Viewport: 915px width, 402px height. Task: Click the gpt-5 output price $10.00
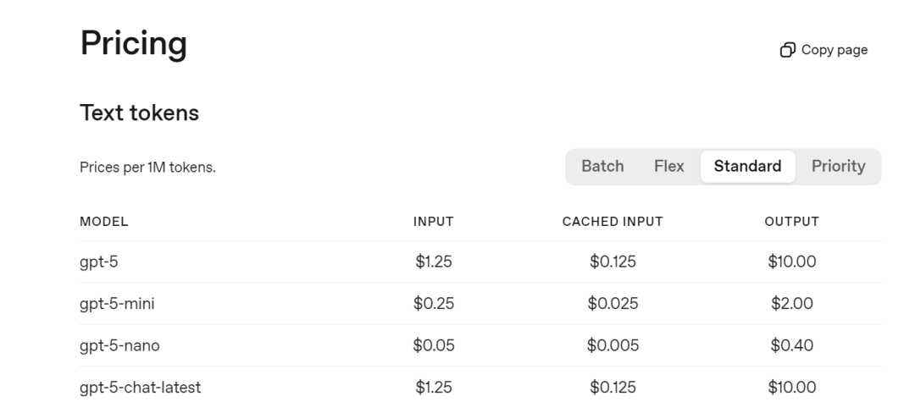pyautogui.click(x=792, y=262)
